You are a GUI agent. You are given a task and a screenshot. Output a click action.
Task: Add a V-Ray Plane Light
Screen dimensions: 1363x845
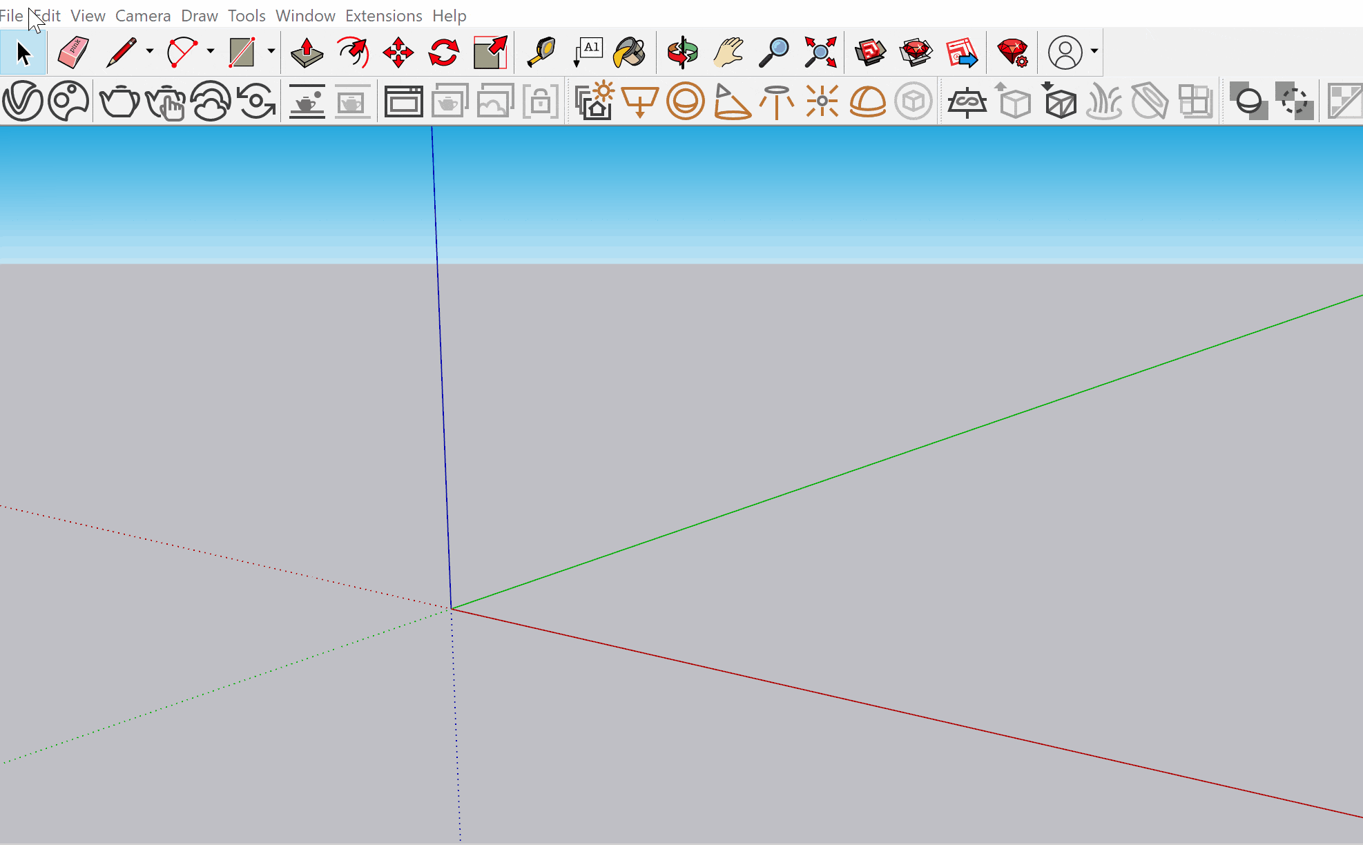pyautogui.click(x=640, y=101)
